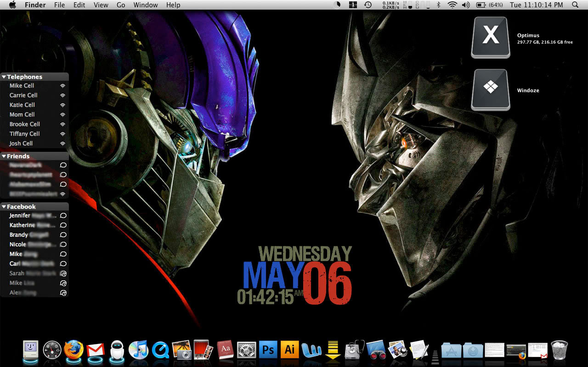Image resolution: width=588 pixels, height=367 pixels.
Task: Launch Photoshop from the dock
Action: [268, 350]
